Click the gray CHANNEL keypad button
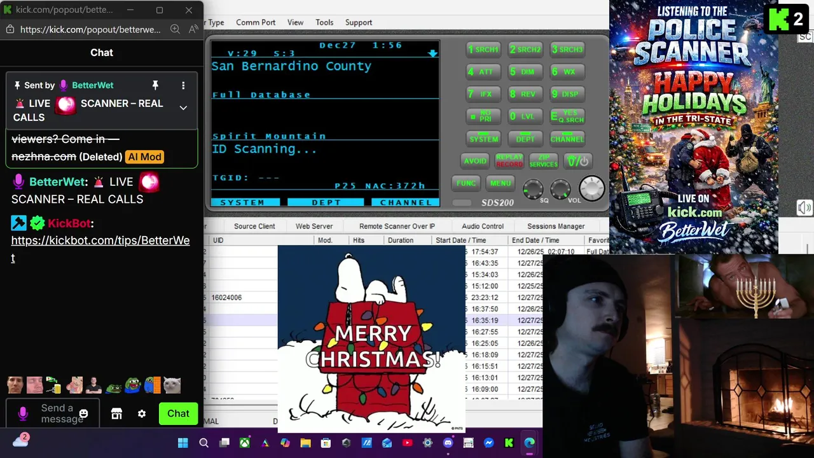This screenshot has width=814, height=458. (567, 139)
